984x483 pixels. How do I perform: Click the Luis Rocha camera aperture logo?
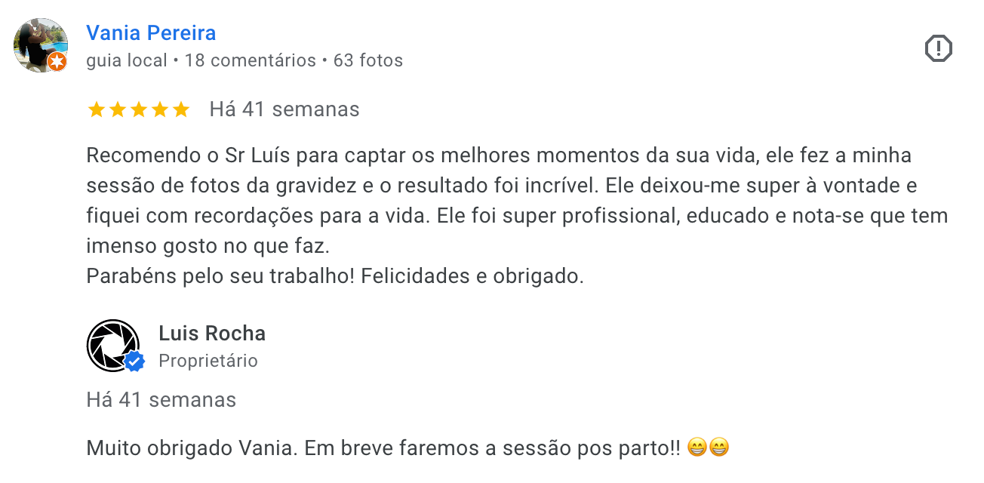click(x=114, y=346)
